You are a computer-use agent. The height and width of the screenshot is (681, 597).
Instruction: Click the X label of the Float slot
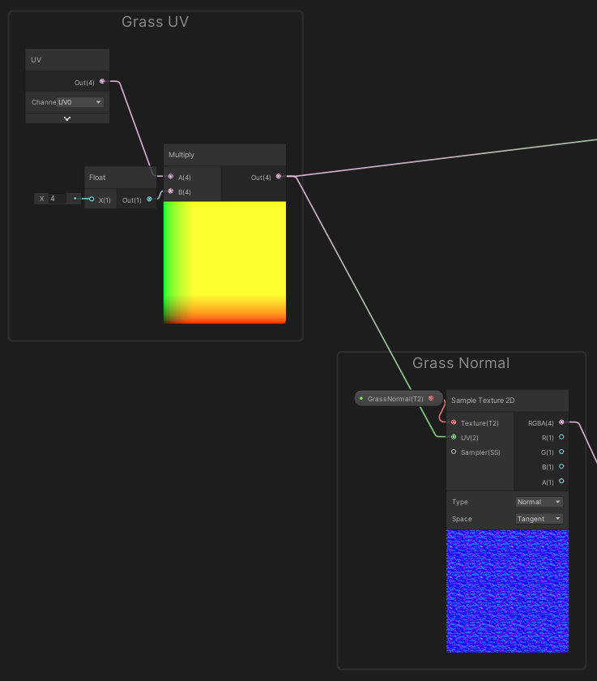tap(41, 199)
